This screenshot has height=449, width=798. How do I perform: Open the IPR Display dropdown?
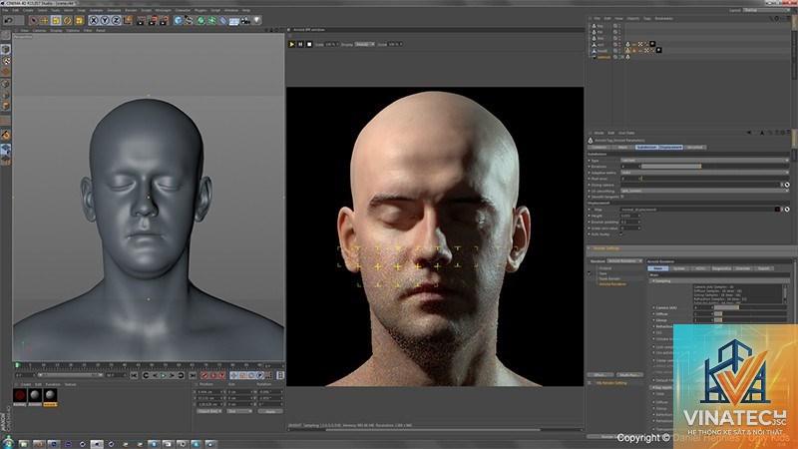(364, 44)
